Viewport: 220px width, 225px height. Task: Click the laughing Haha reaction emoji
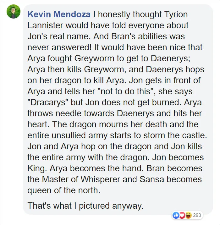point(189,215)
